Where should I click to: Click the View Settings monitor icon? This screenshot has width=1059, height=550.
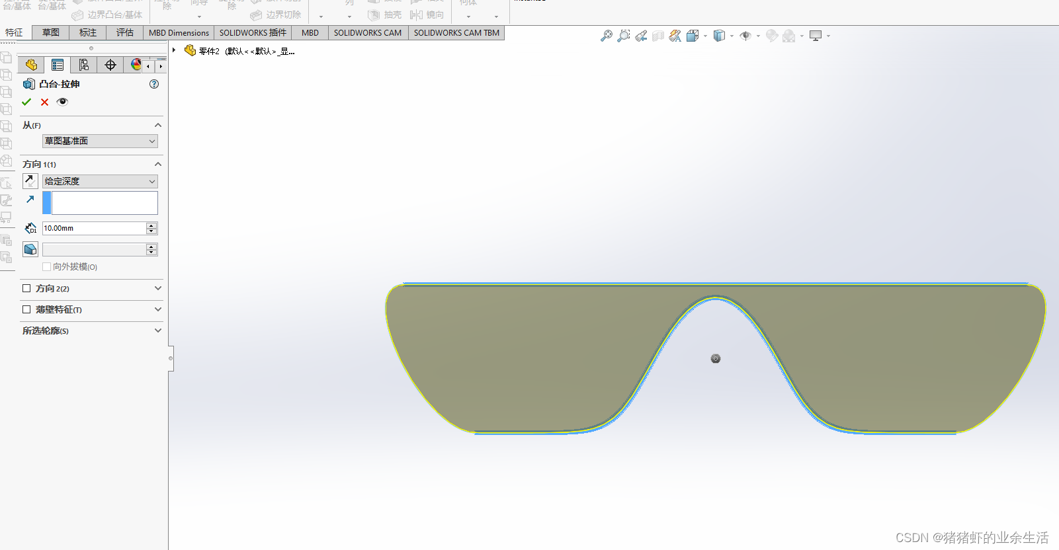pos(816,36)
